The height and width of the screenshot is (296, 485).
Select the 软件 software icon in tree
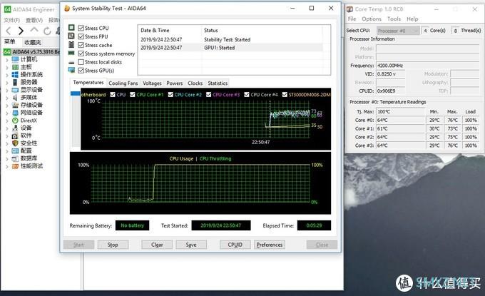click(x=15, y=136)
